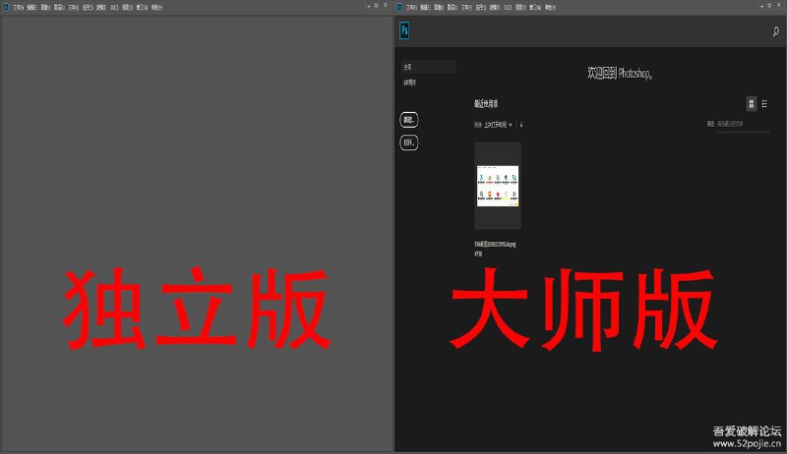Open 视图 menu in the 大师版 window
Image resolution: width=787 pixels, height=454 pixels.
pos(520,8)
